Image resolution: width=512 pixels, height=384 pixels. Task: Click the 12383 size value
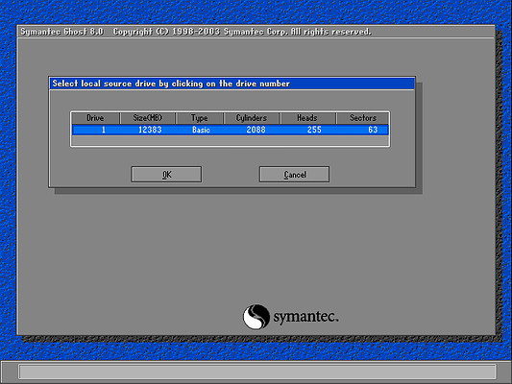tap(150, 130)
